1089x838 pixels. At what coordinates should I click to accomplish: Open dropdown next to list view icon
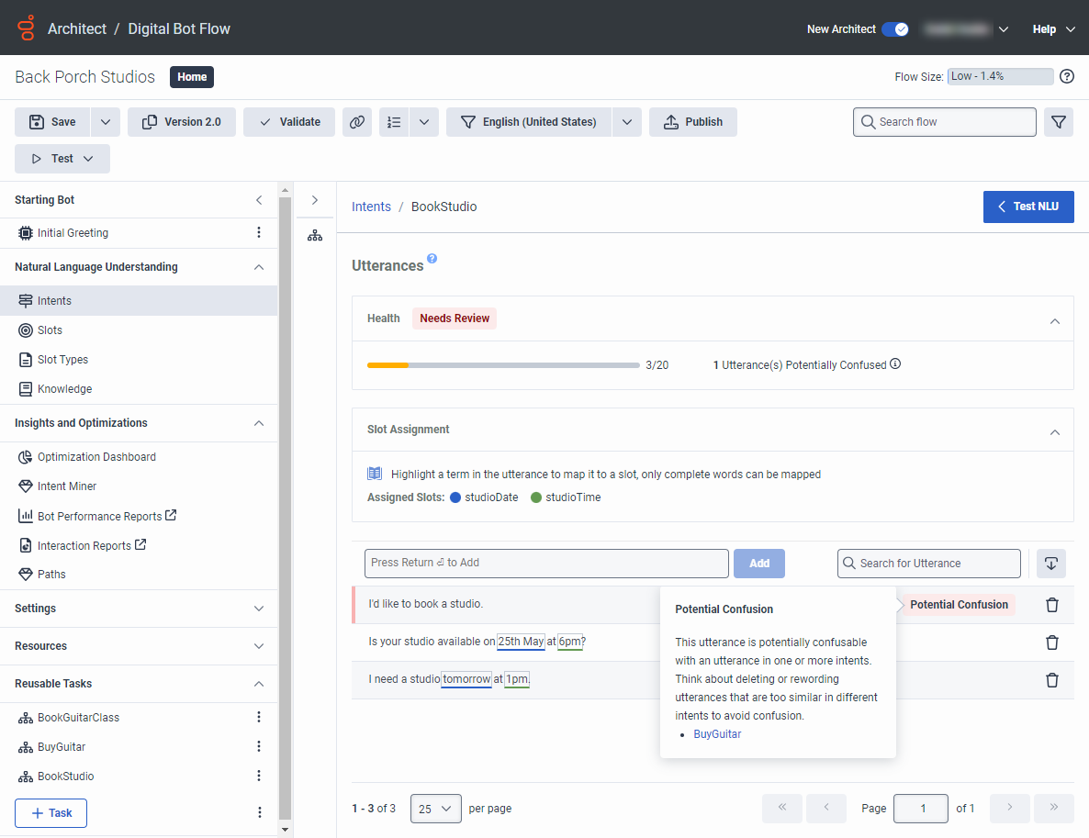tap(424, 122)
